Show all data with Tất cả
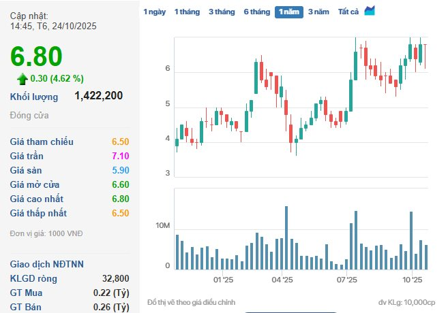Screen dimensions: 448x313 (348, 12)
